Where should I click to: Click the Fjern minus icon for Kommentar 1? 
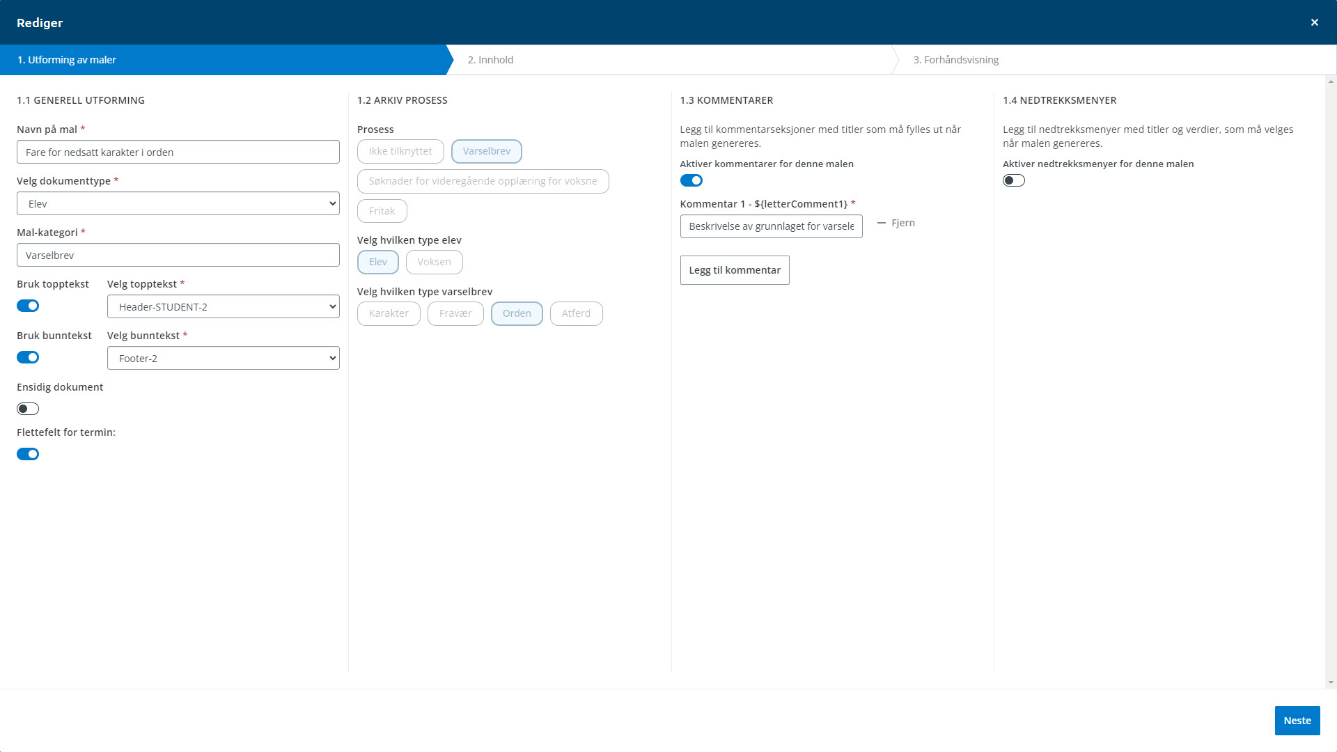pyautogui.click(x=882, y=223)
